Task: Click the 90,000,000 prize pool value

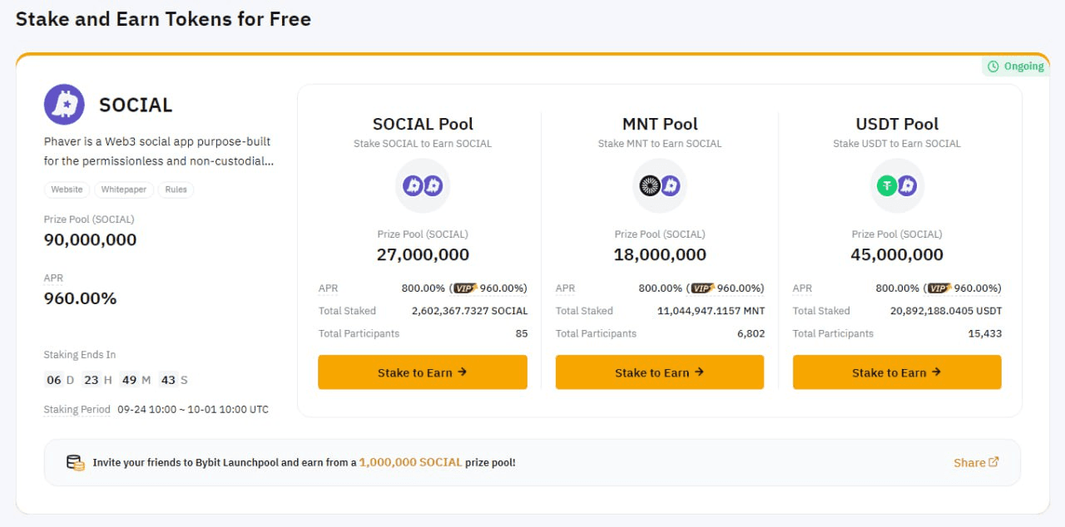Action: [x=90, y=239]
